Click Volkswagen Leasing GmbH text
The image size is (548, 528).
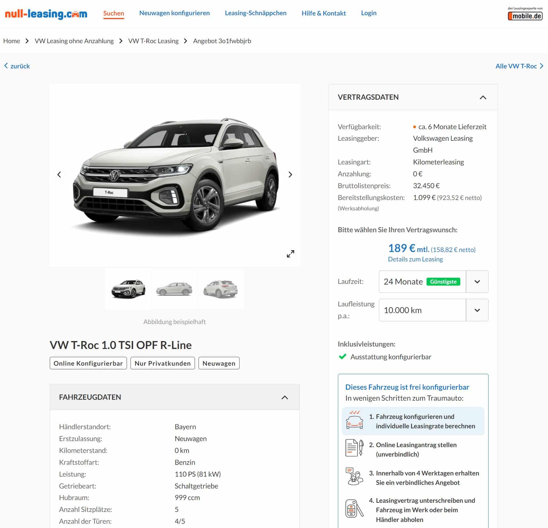(443, 144)
